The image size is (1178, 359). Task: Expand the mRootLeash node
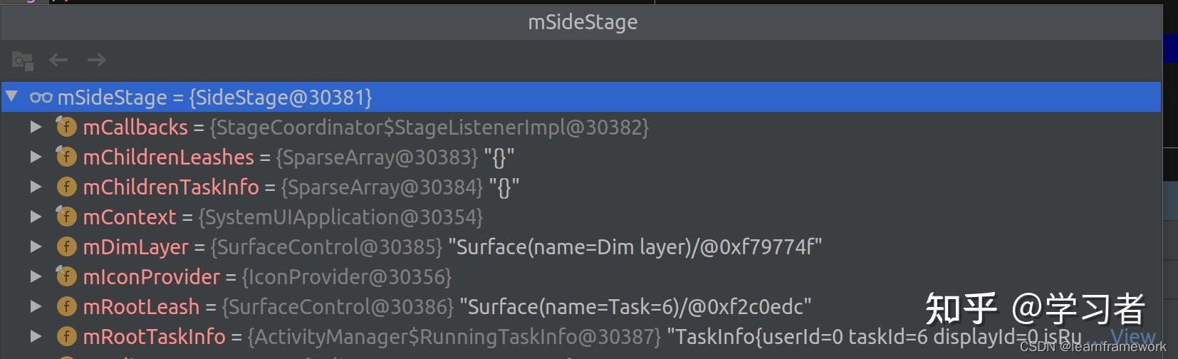36,307
